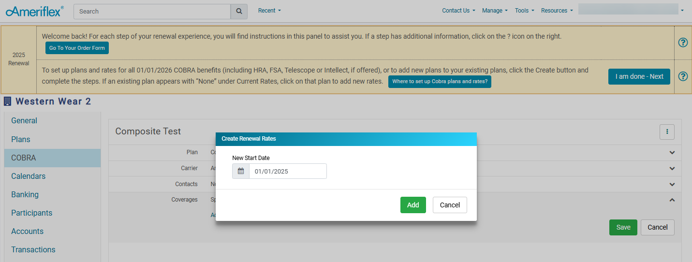Click the lower help question mark icon
This screenshot has width=692, height=262.
[683, 76]
